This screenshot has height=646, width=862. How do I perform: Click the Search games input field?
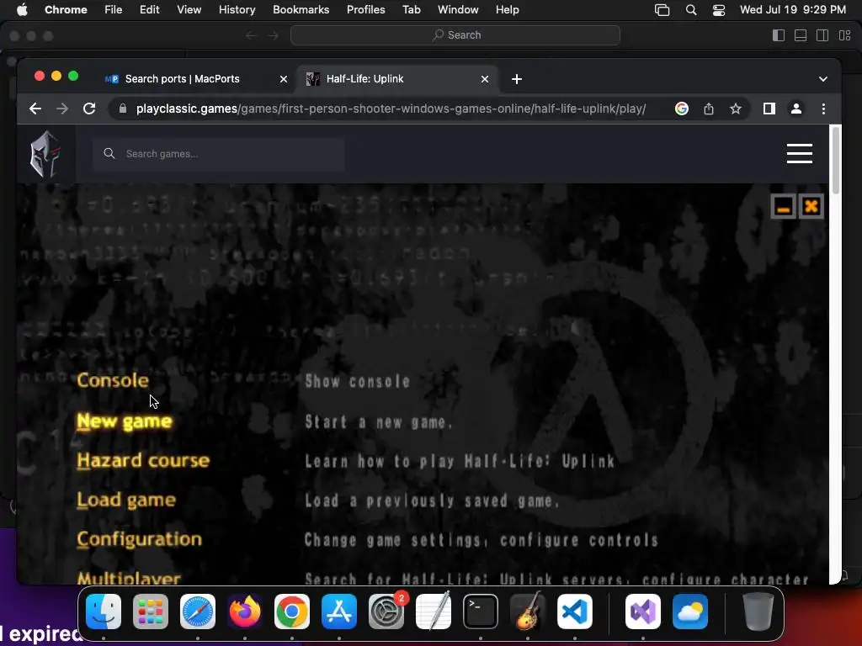[x=219, y=154]
